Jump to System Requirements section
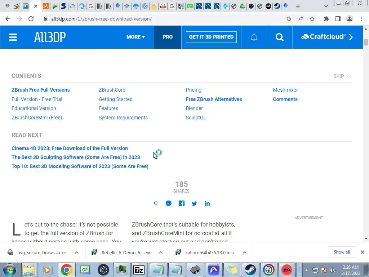This screenshot has width=369, height=277. coord(123,118)
